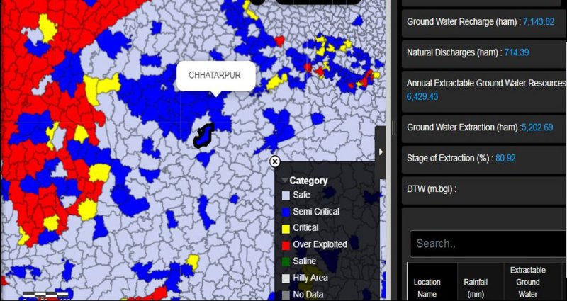Click the Stage of Extraction value 80.92
567x301 pixels.
[505, 158]
